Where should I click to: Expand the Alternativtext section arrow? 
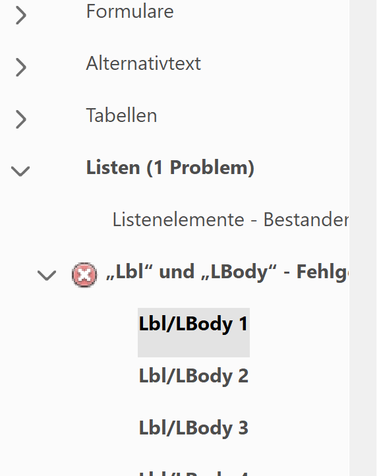coord(21,67)
